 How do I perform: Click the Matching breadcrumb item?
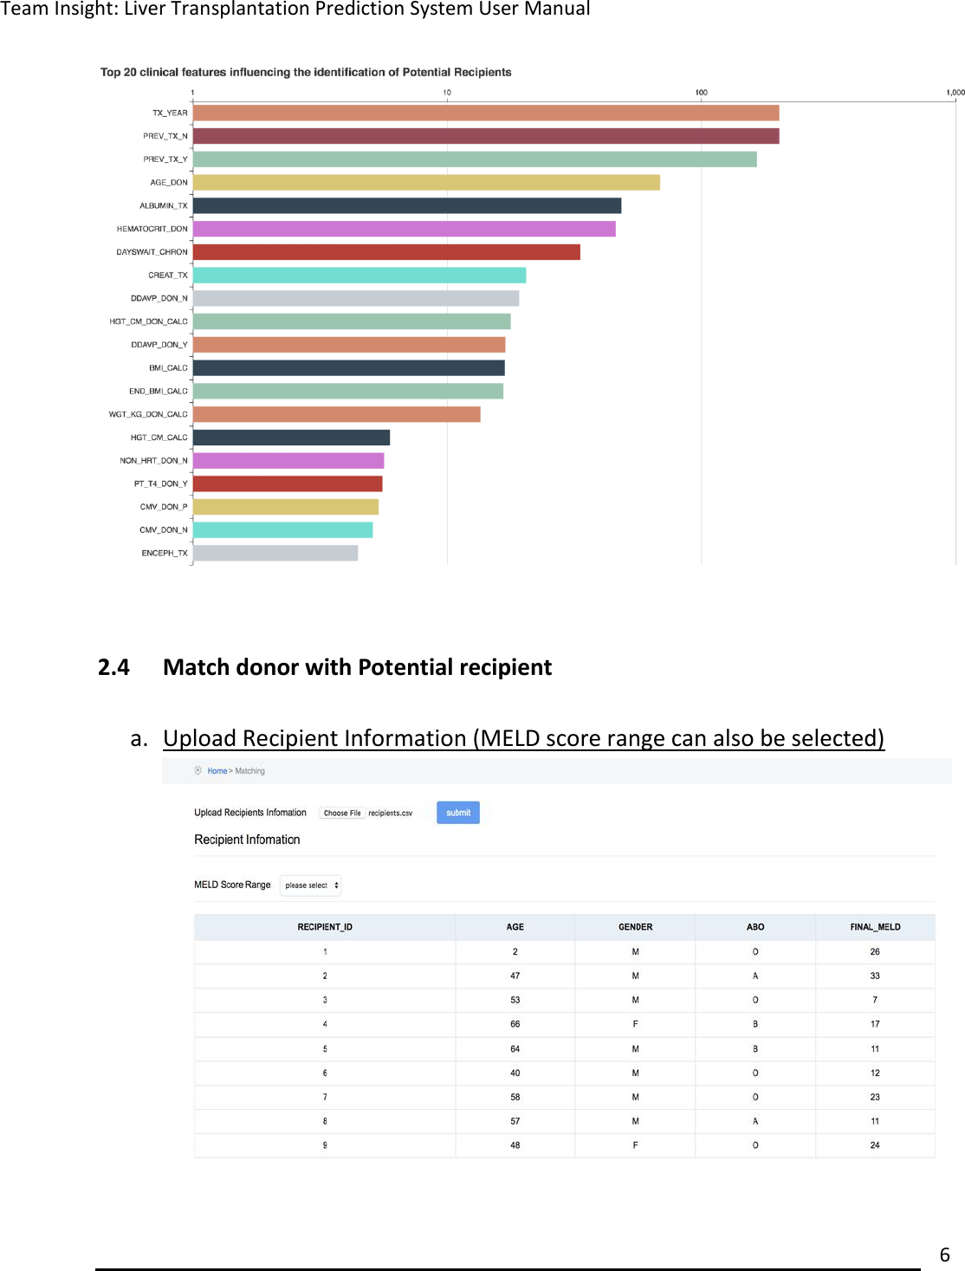pos(250,771)
